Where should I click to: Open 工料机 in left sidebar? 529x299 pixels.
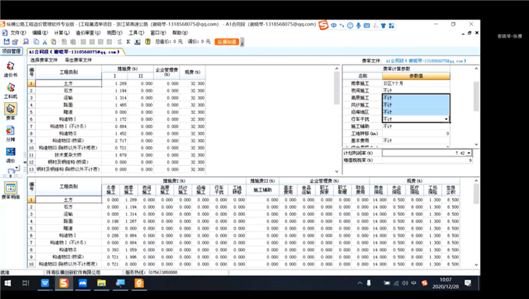[x=10, y=90]
